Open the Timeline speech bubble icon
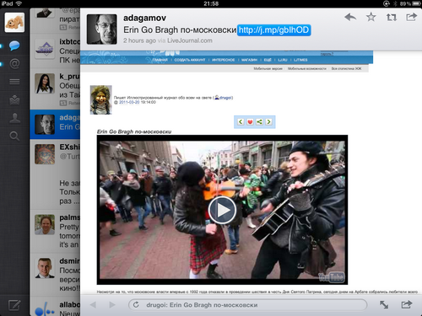 click(14, 46)
